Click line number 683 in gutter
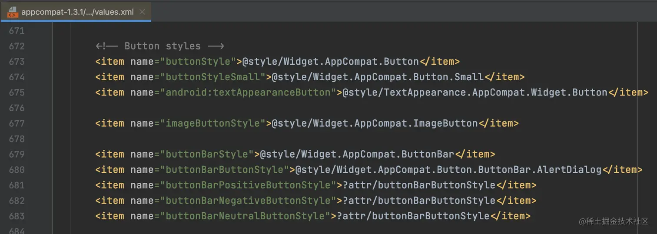 coord(17,216)
